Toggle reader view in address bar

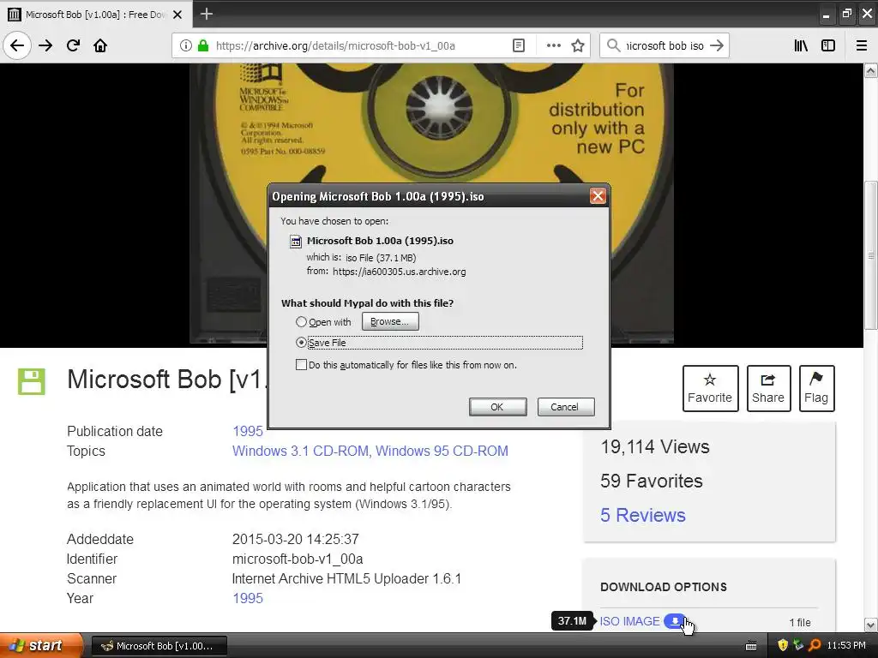point(519,45)
